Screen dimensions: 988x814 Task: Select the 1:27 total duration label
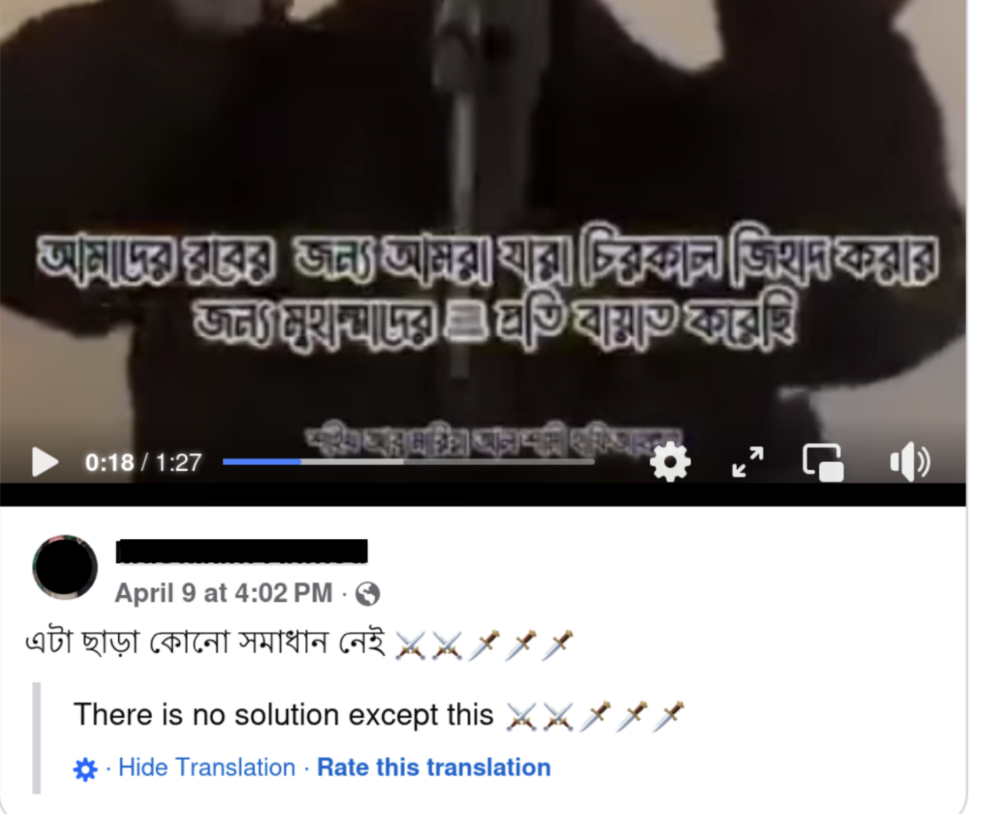[x=178, y=462]
